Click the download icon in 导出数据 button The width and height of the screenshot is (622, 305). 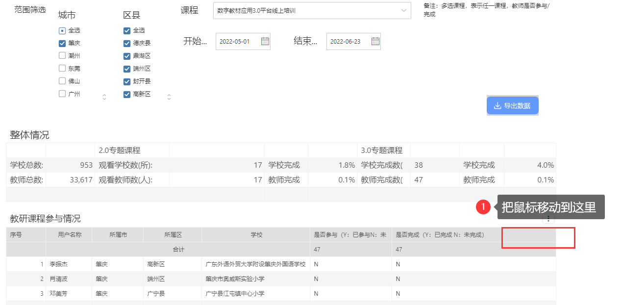(498, 105)
